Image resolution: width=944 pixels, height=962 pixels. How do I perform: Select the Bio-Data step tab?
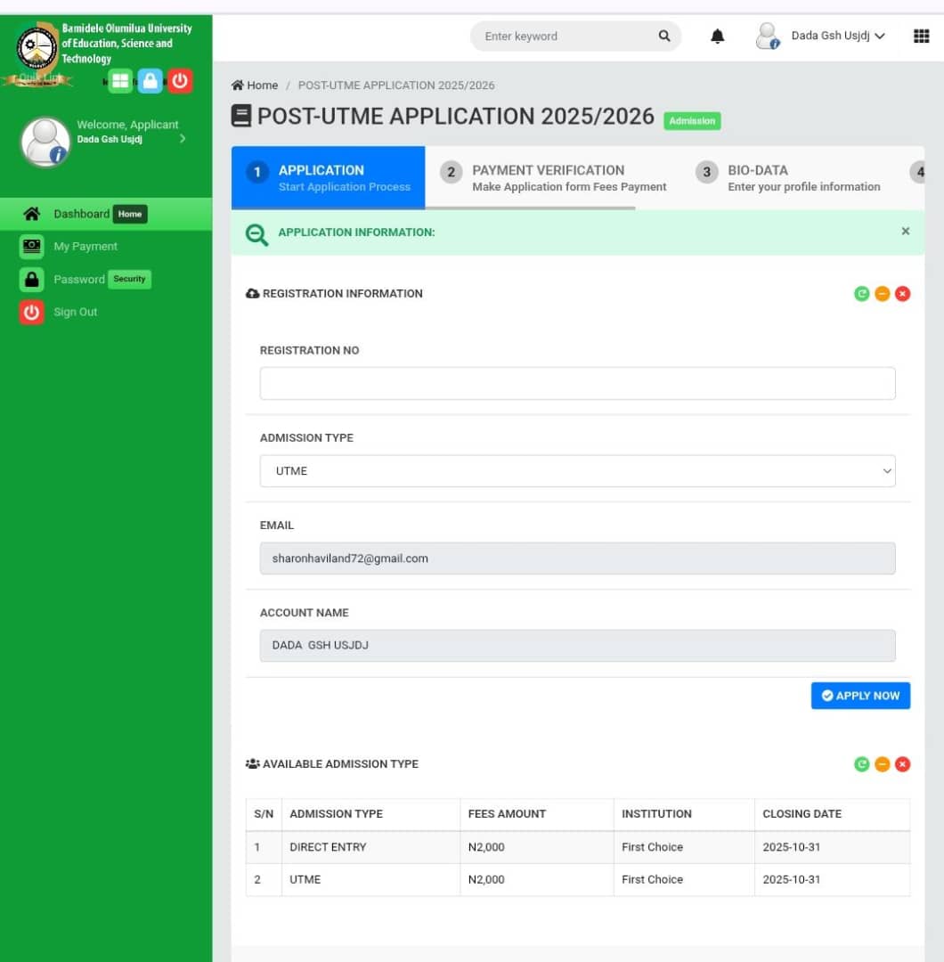[789, 177]
